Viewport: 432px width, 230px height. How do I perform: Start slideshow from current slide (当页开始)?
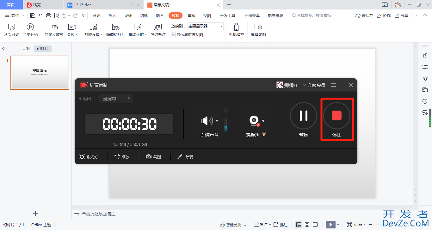(x=30, y=30)
